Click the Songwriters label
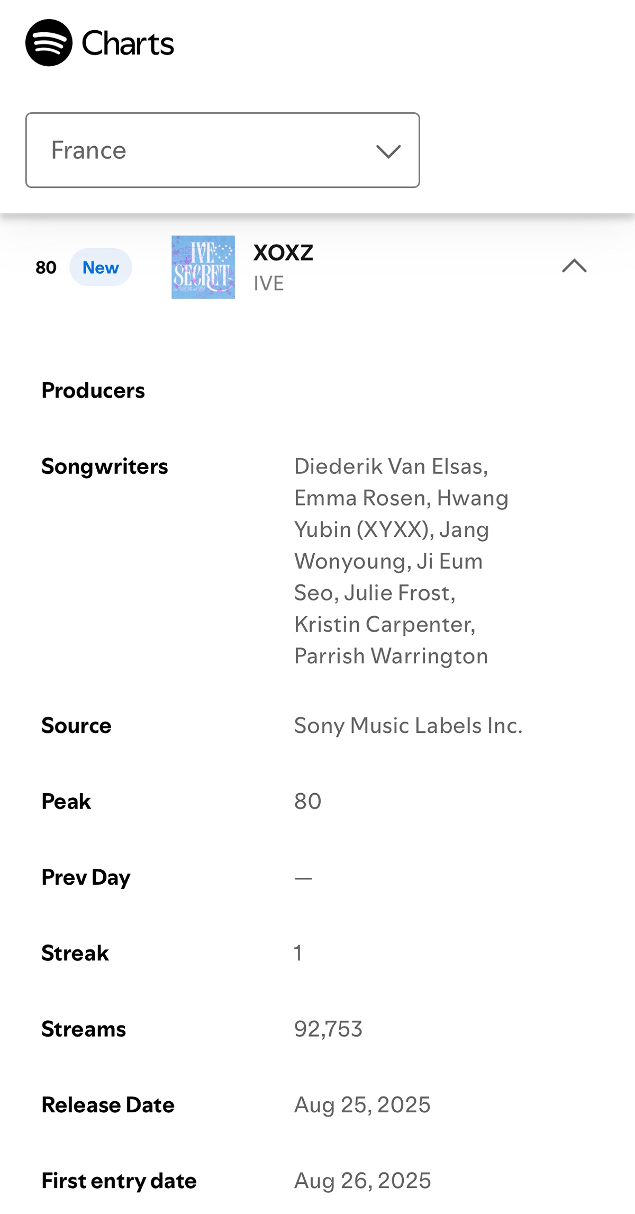The width and height of the screenshot is (635, 1214). pos(105,466)
